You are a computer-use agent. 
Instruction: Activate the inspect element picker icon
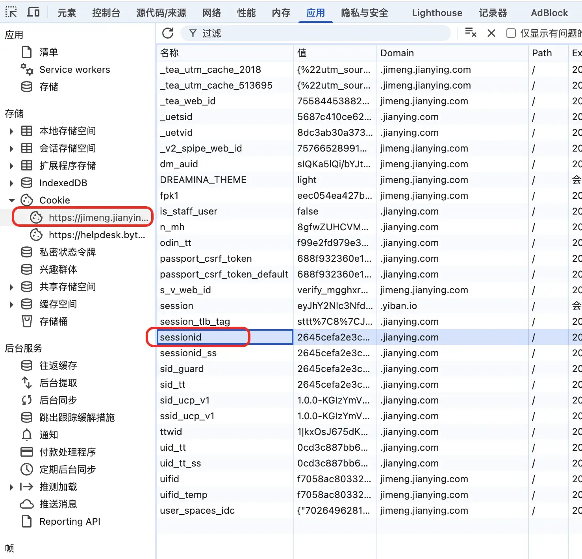pyautogui.click(x=11, y=13)
